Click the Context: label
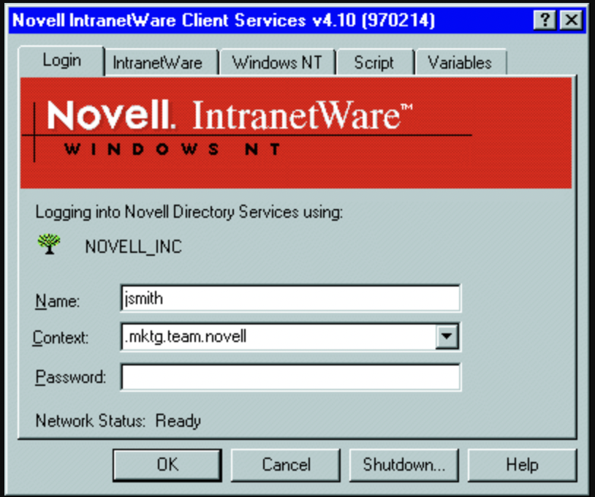The image size is (595, 497). (x=61, y=338)
